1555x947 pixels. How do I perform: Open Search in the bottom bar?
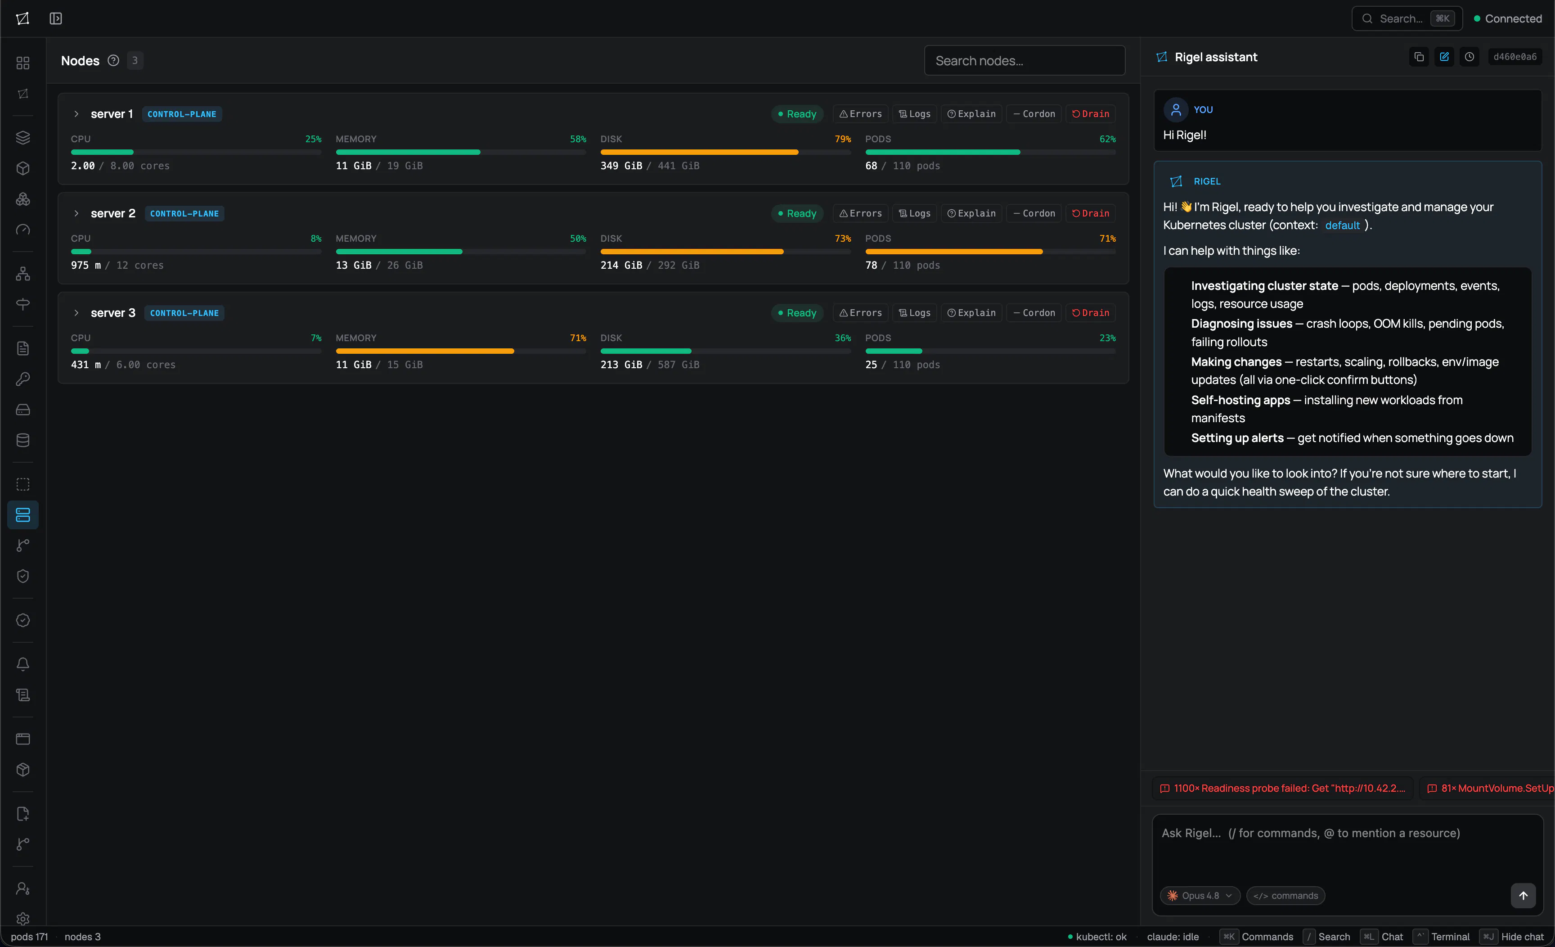1326,937
